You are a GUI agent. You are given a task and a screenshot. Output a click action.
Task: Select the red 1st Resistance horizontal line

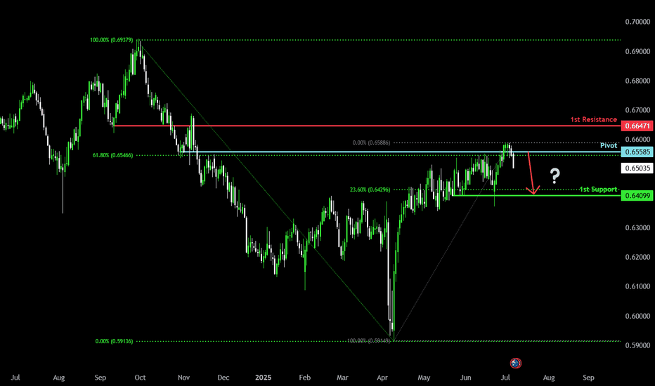[x=368, y=126]
